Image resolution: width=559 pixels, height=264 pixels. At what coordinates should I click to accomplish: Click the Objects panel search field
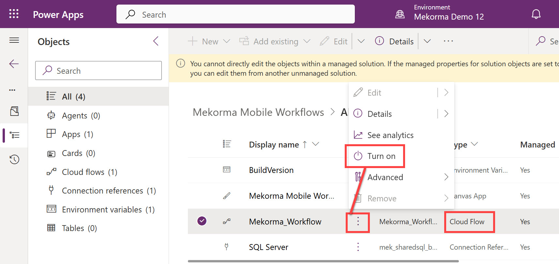[x=98, y=70]
